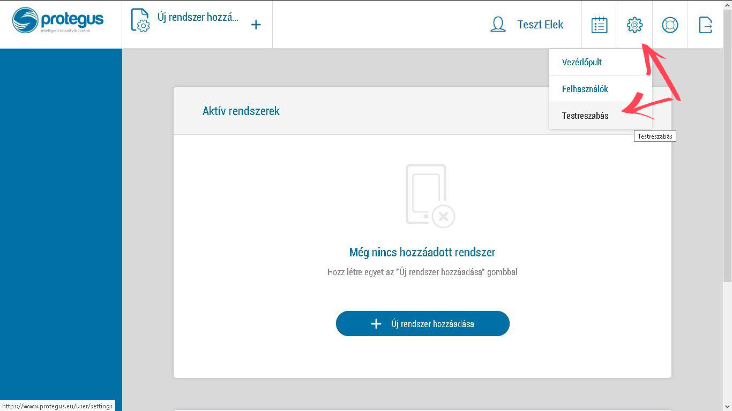The height and width of the screenshot is (411, 732).
Task: Click the crossed-out phone illustration
Action: click(426, 195)
